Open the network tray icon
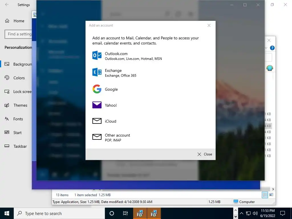 (x=248, y=213)
